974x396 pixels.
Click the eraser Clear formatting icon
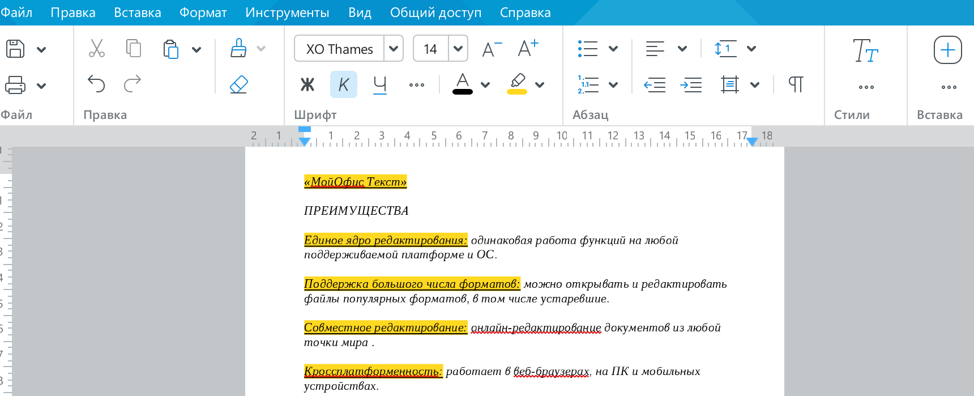(x=239, y=84)
